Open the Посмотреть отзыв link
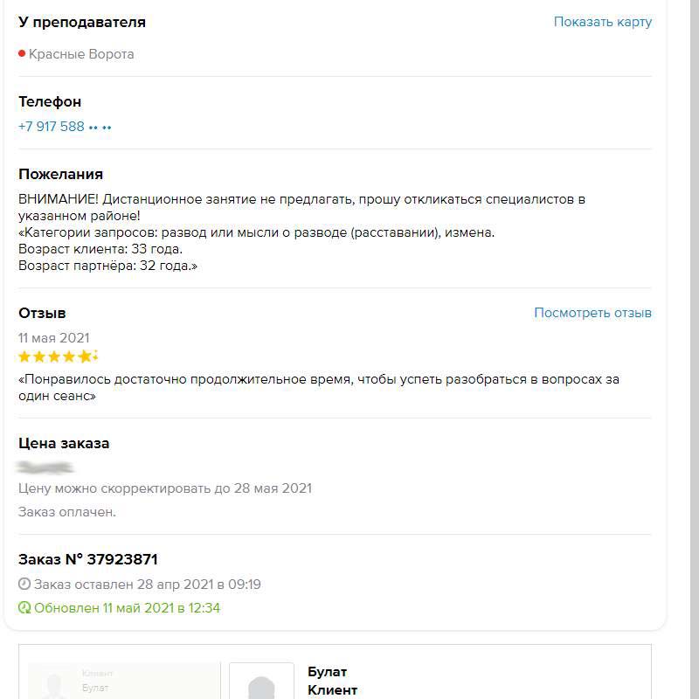This screenshot has height=699, width=699. pos(592,312)
